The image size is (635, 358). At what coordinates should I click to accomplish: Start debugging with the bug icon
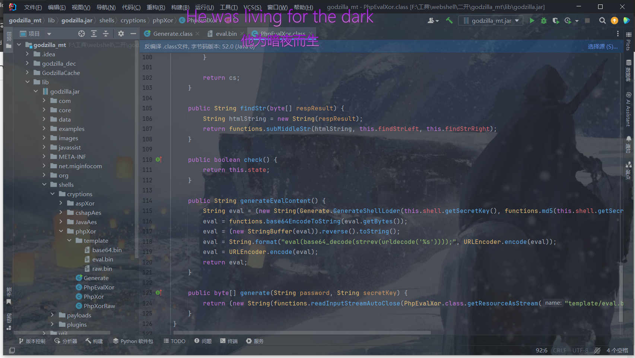(x=544, y=21)
